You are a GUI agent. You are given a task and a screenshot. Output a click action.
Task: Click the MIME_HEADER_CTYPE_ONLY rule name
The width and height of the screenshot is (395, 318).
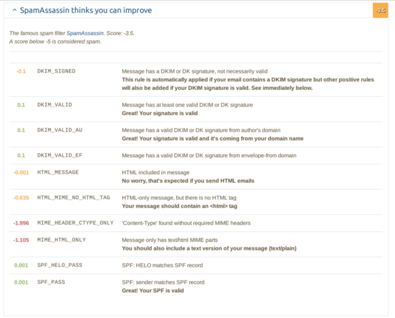[x=75, y=223]
